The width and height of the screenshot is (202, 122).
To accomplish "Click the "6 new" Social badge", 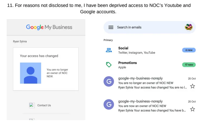I will coord(189,50).
